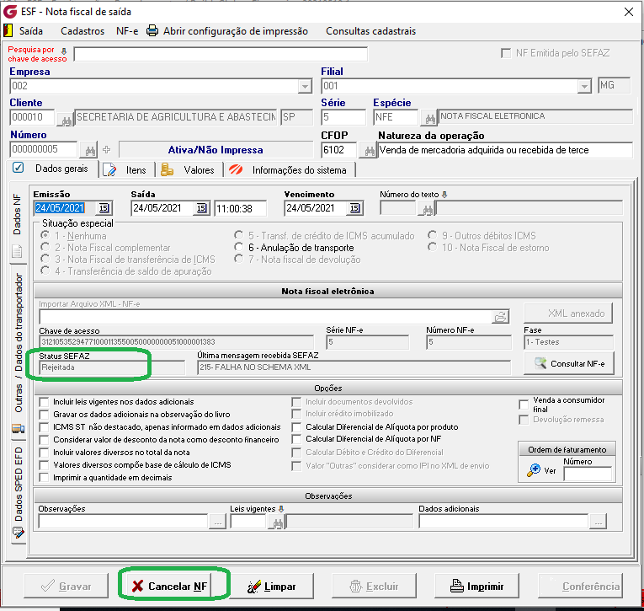Open the Emissão date calendar picker
This screenshot has height=611, width=644.
(104, 208)
